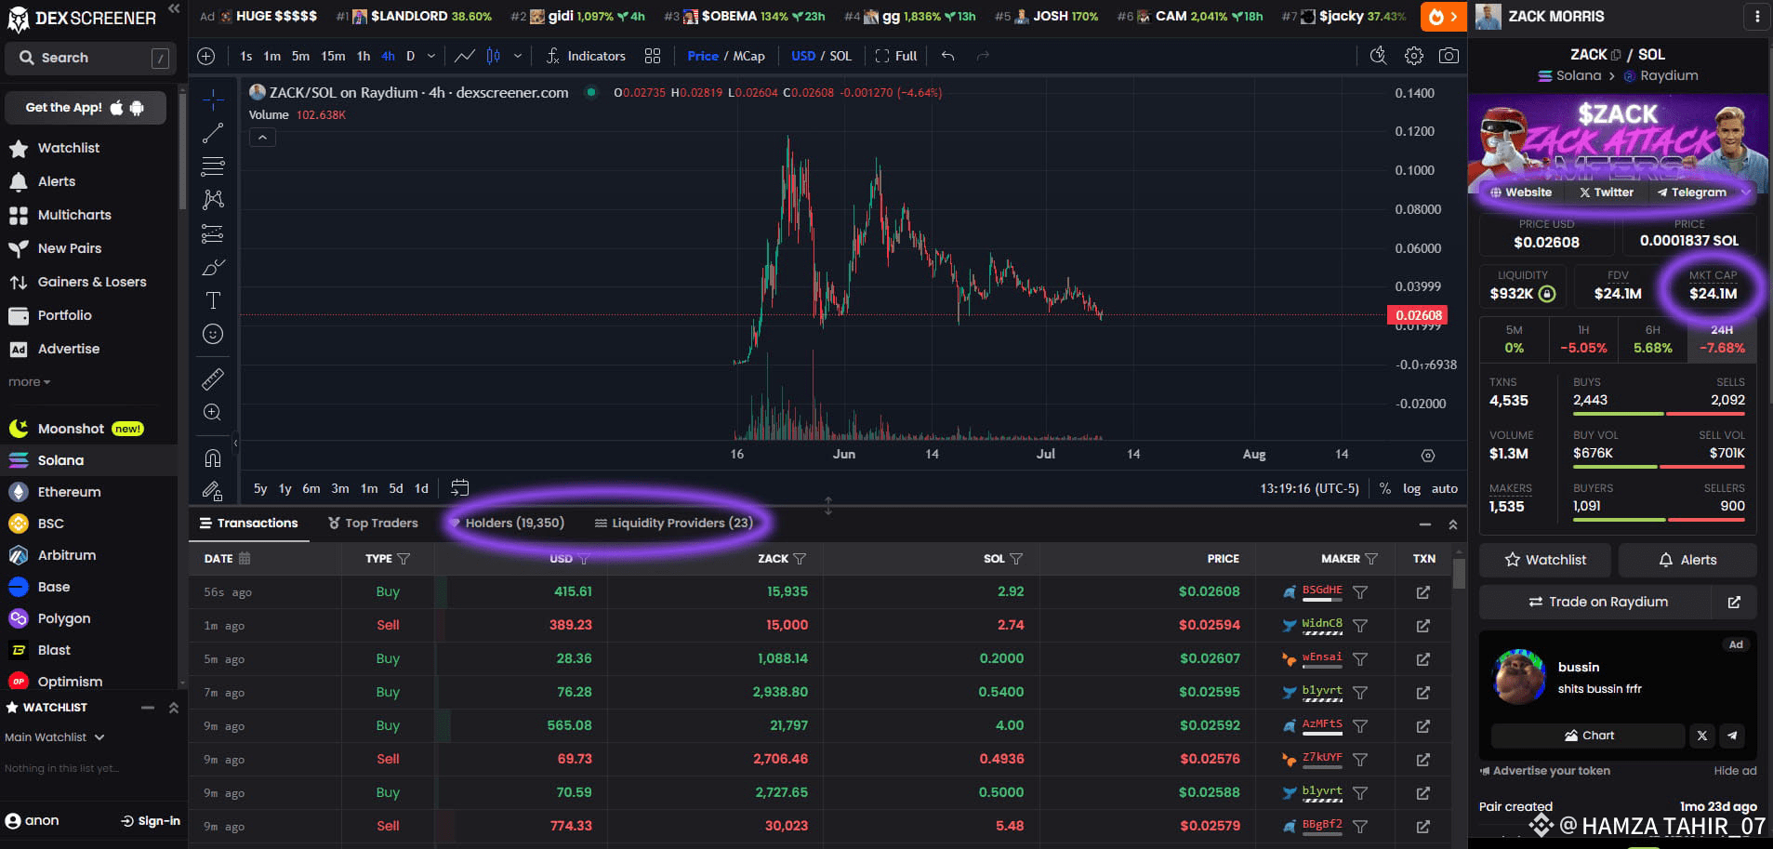
Task: Select the pattern drawing tool
Action: pyautogui.click(x=213, y=199)
